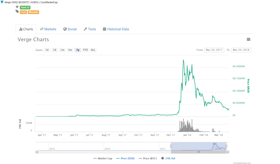Viewport: 280px width, 164px height.
Task: Toggle Market Cap series in legend
Action: [x=103, y=159]
